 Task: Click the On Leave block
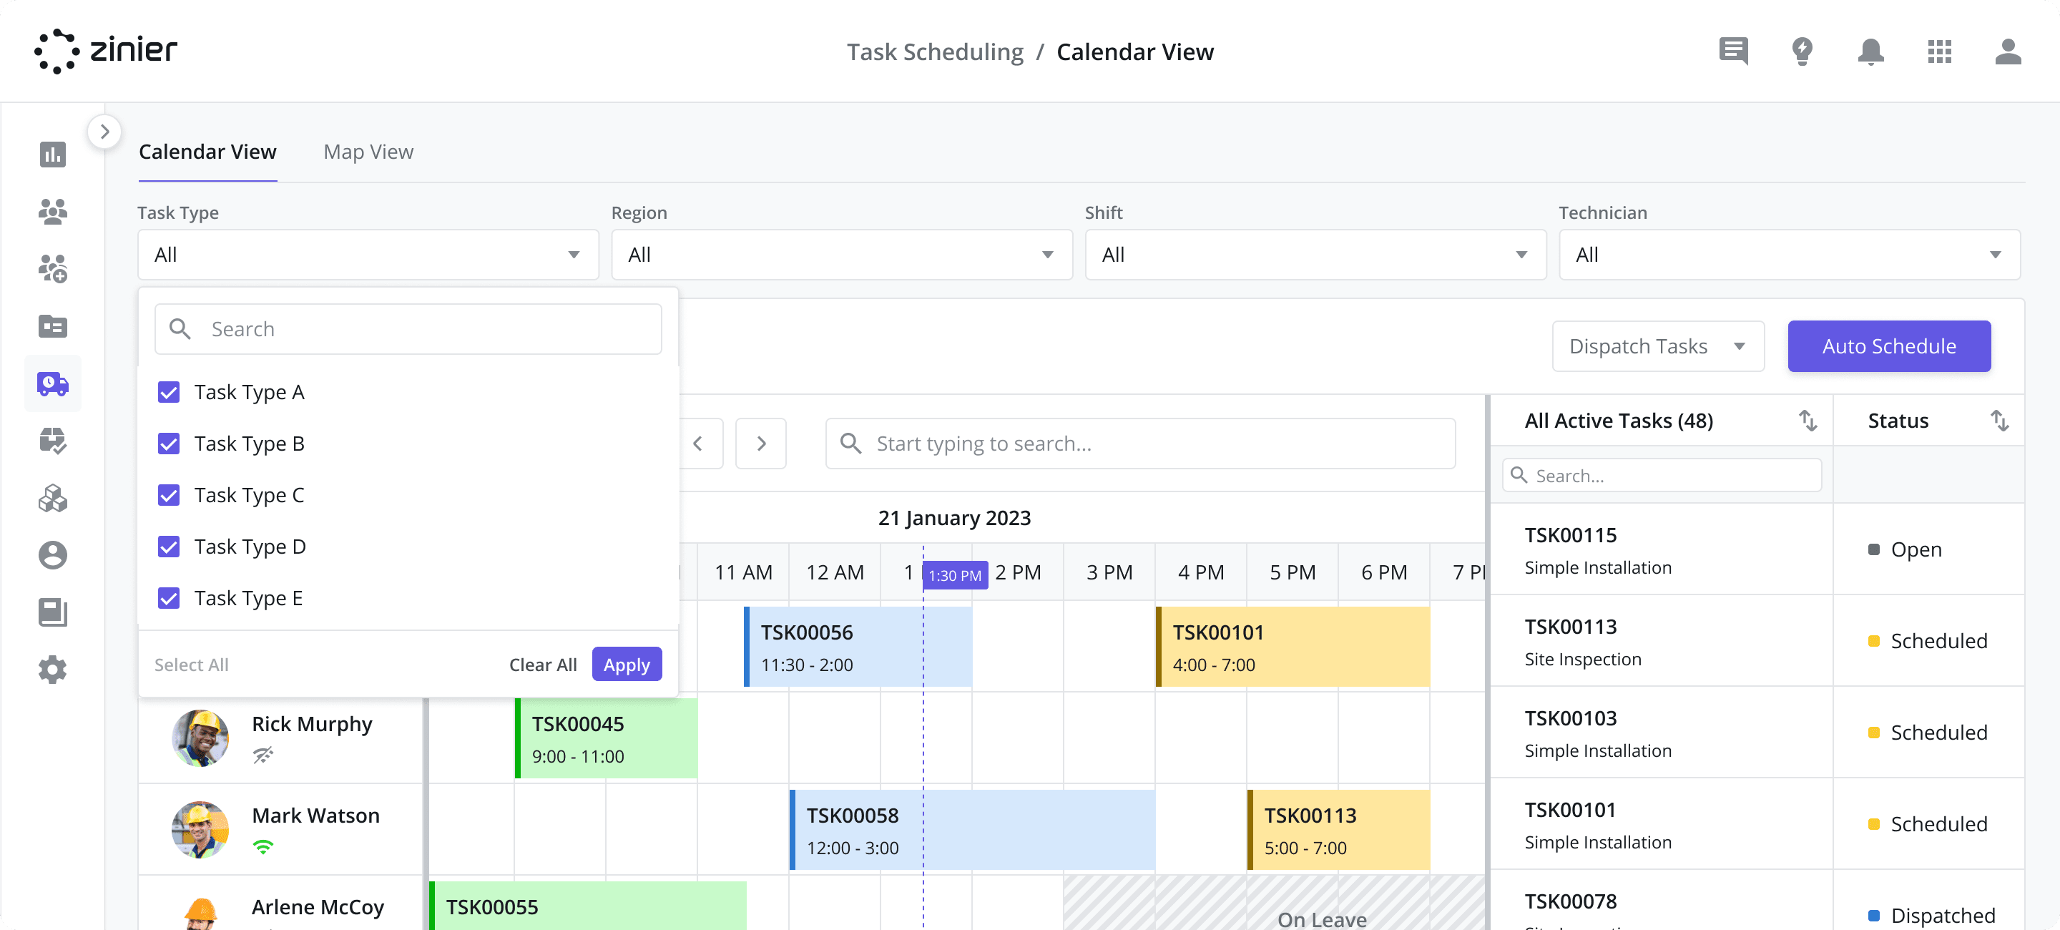1274,902
